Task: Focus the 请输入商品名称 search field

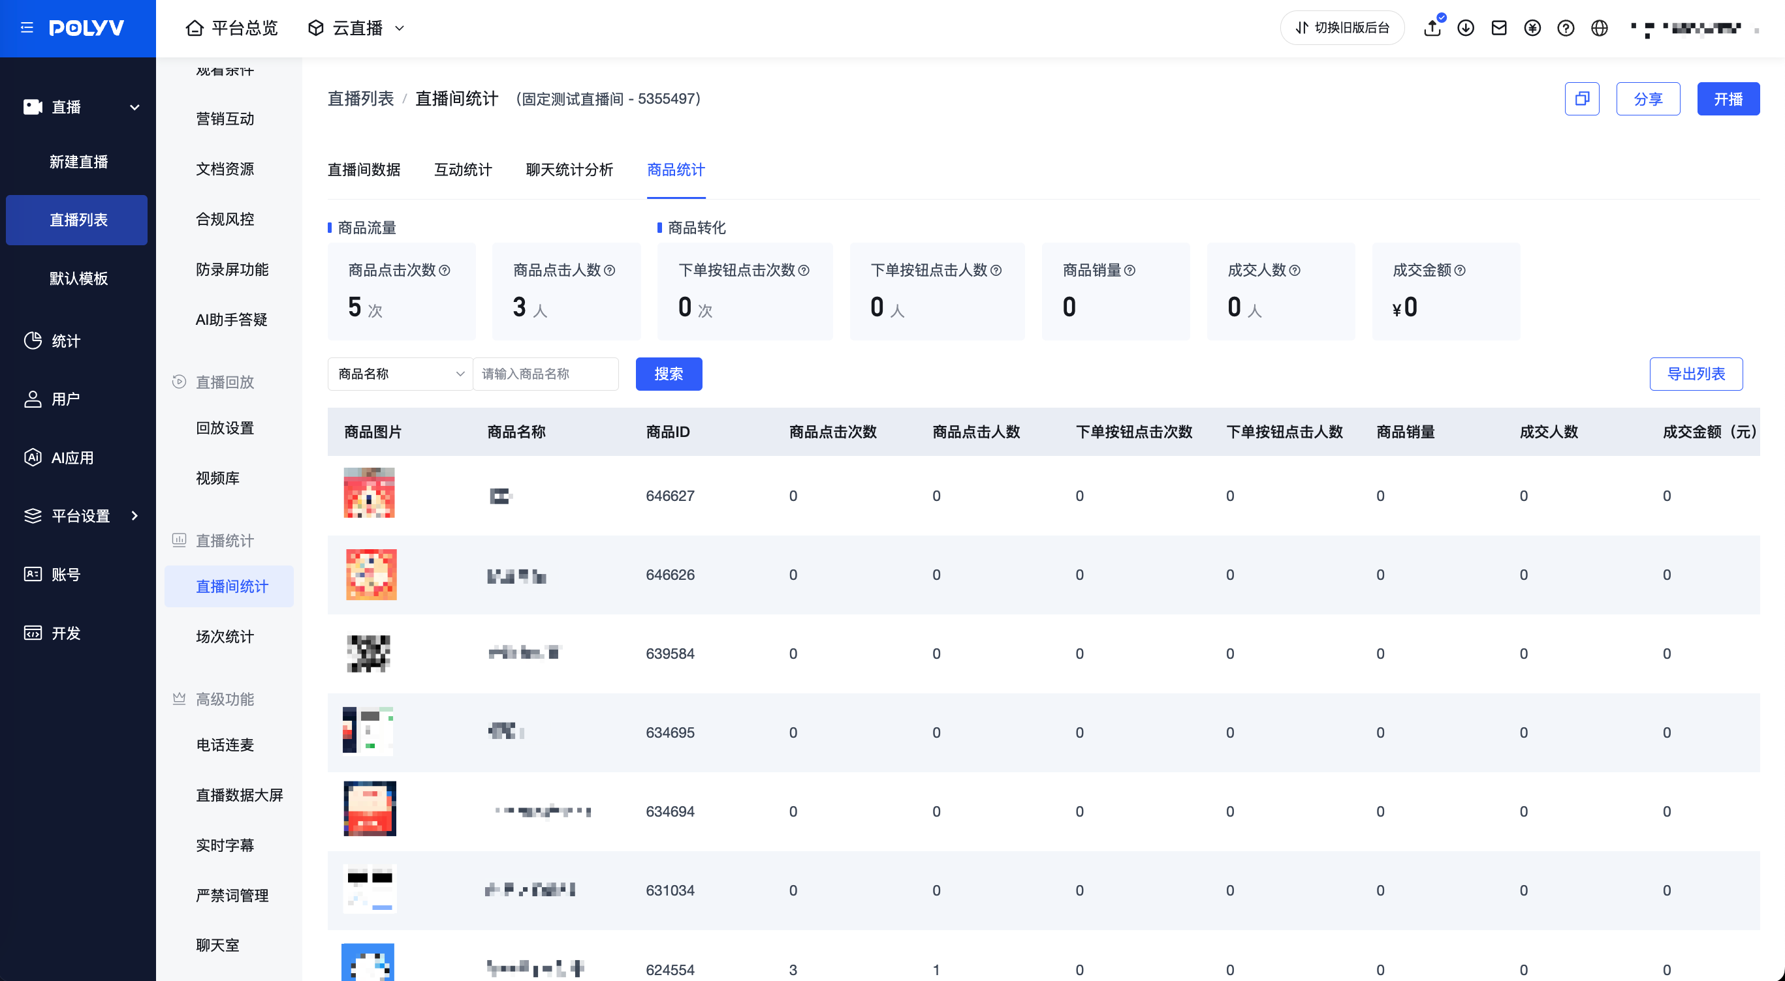Action: tap(545, 374)
